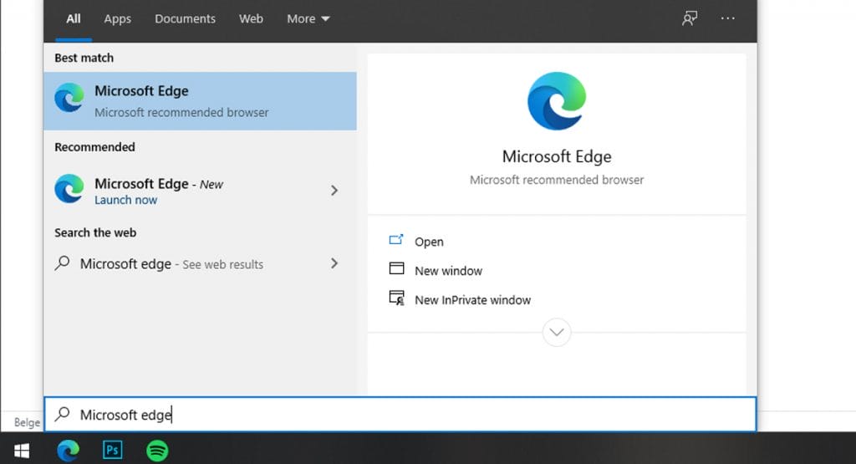Image resolution: width=856 pixels, height=464 pixels.
Task: Expand more actions with the circled chevron
Action: 557,333
